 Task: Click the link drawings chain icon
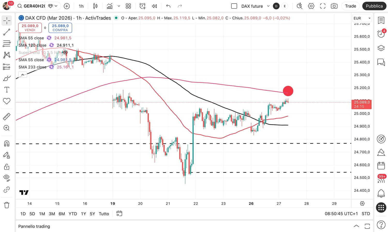click(7, 190)
